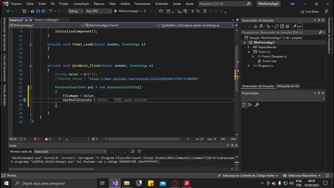Click the Categorized icon in Properties panel
Screen dimensions: 334x188
(244, 104)
